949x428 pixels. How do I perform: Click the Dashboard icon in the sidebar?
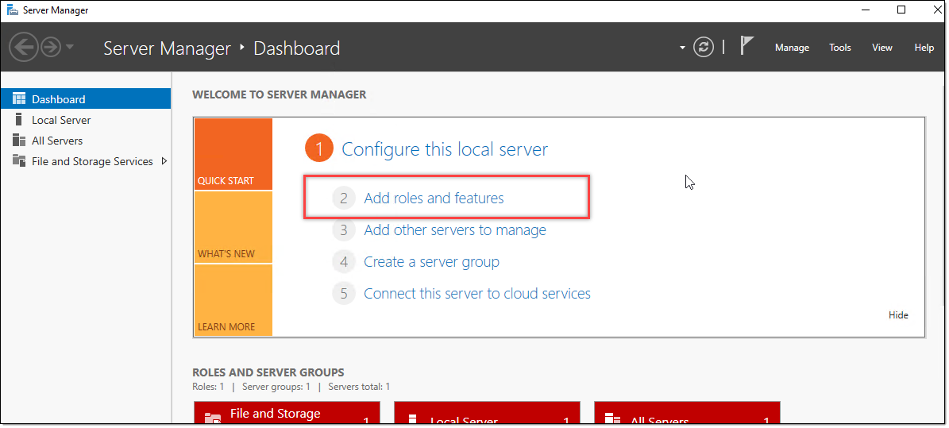point(19,99)
